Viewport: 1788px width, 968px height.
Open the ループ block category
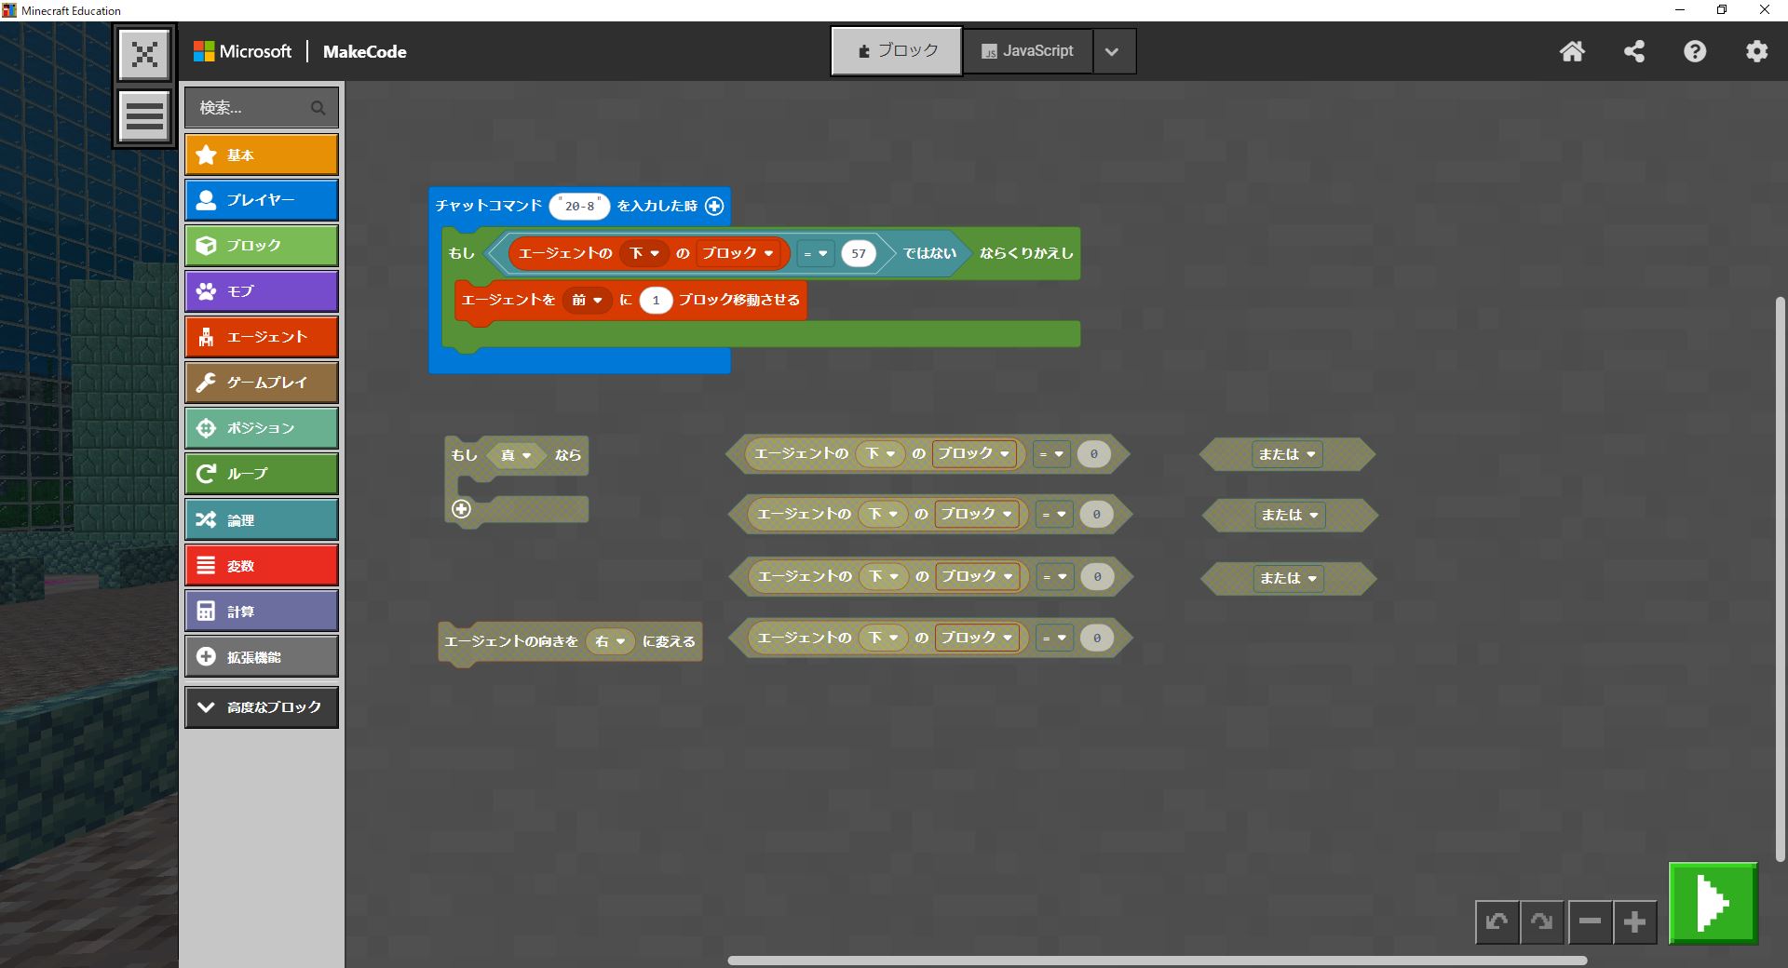pos(262,474)
